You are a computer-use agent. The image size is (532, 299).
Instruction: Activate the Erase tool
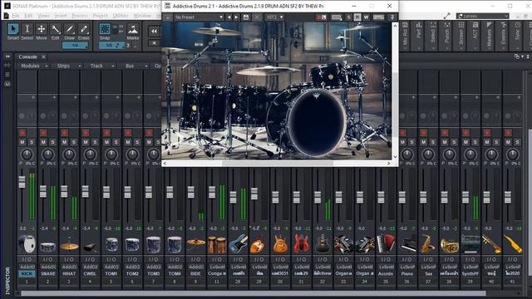pos(83,29)
